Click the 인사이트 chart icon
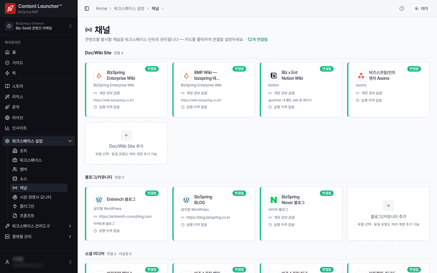Screen dimensions: 437x273 pos(7,128)
